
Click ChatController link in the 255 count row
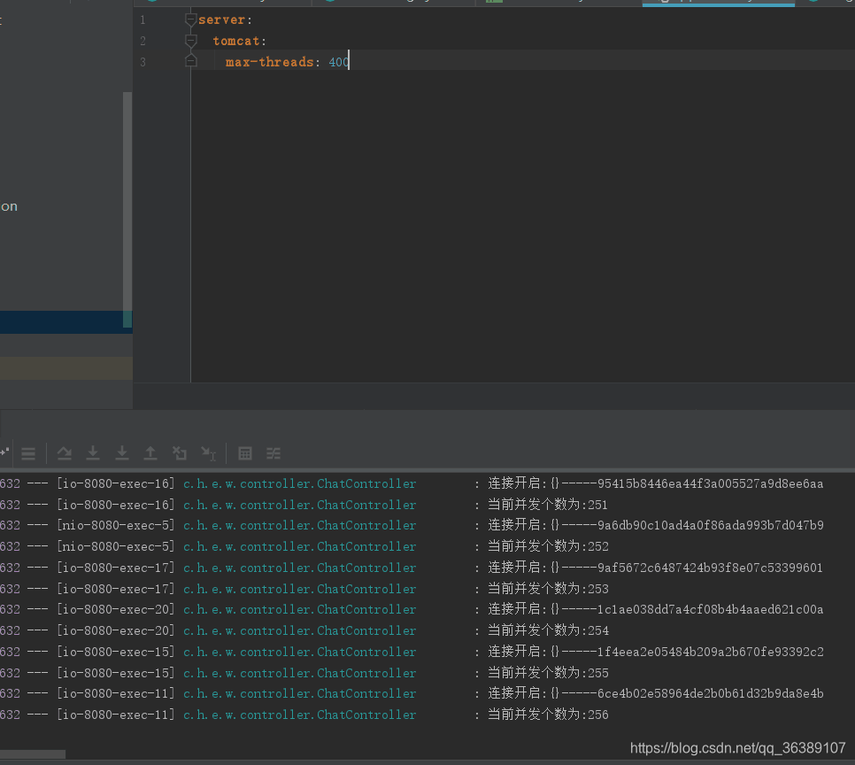point(300,673)
